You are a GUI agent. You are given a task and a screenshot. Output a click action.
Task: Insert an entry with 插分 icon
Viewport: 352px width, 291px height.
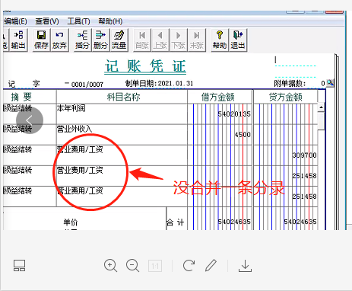pyautogui.click(x=82, y=40)
